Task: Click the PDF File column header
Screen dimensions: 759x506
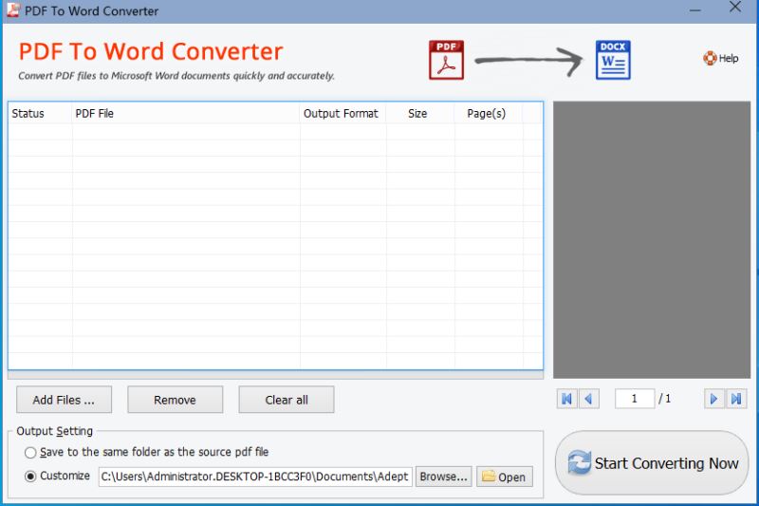Action: point(186,113)
